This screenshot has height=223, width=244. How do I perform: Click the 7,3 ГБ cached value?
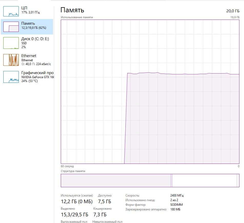(x=100, y=215)
